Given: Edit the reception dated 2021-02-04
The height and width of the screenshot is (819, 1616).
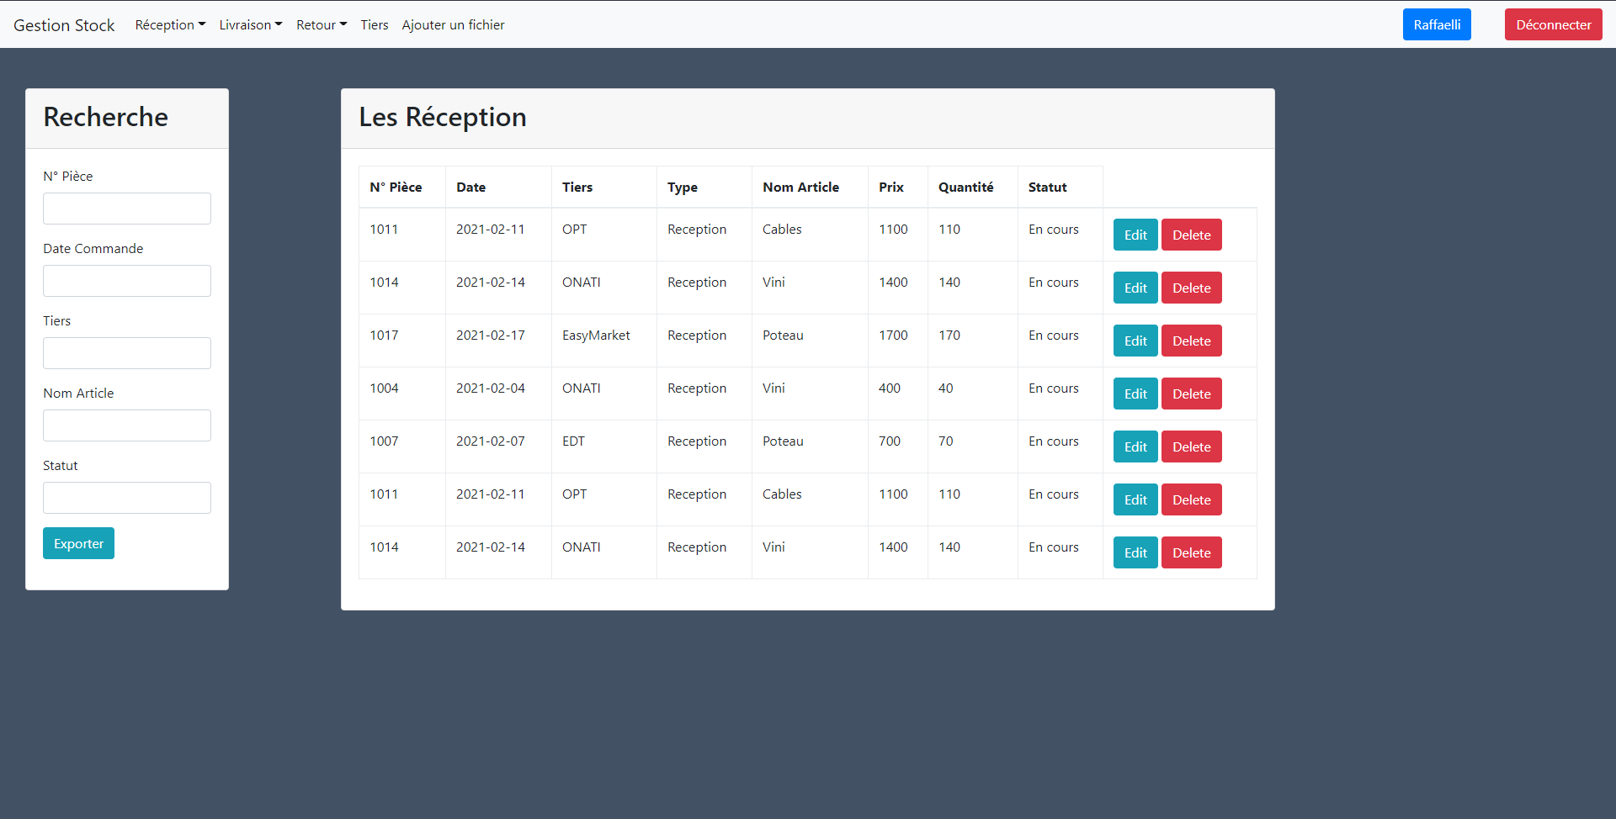Looking at the screenshot, I should point(1135,394).
